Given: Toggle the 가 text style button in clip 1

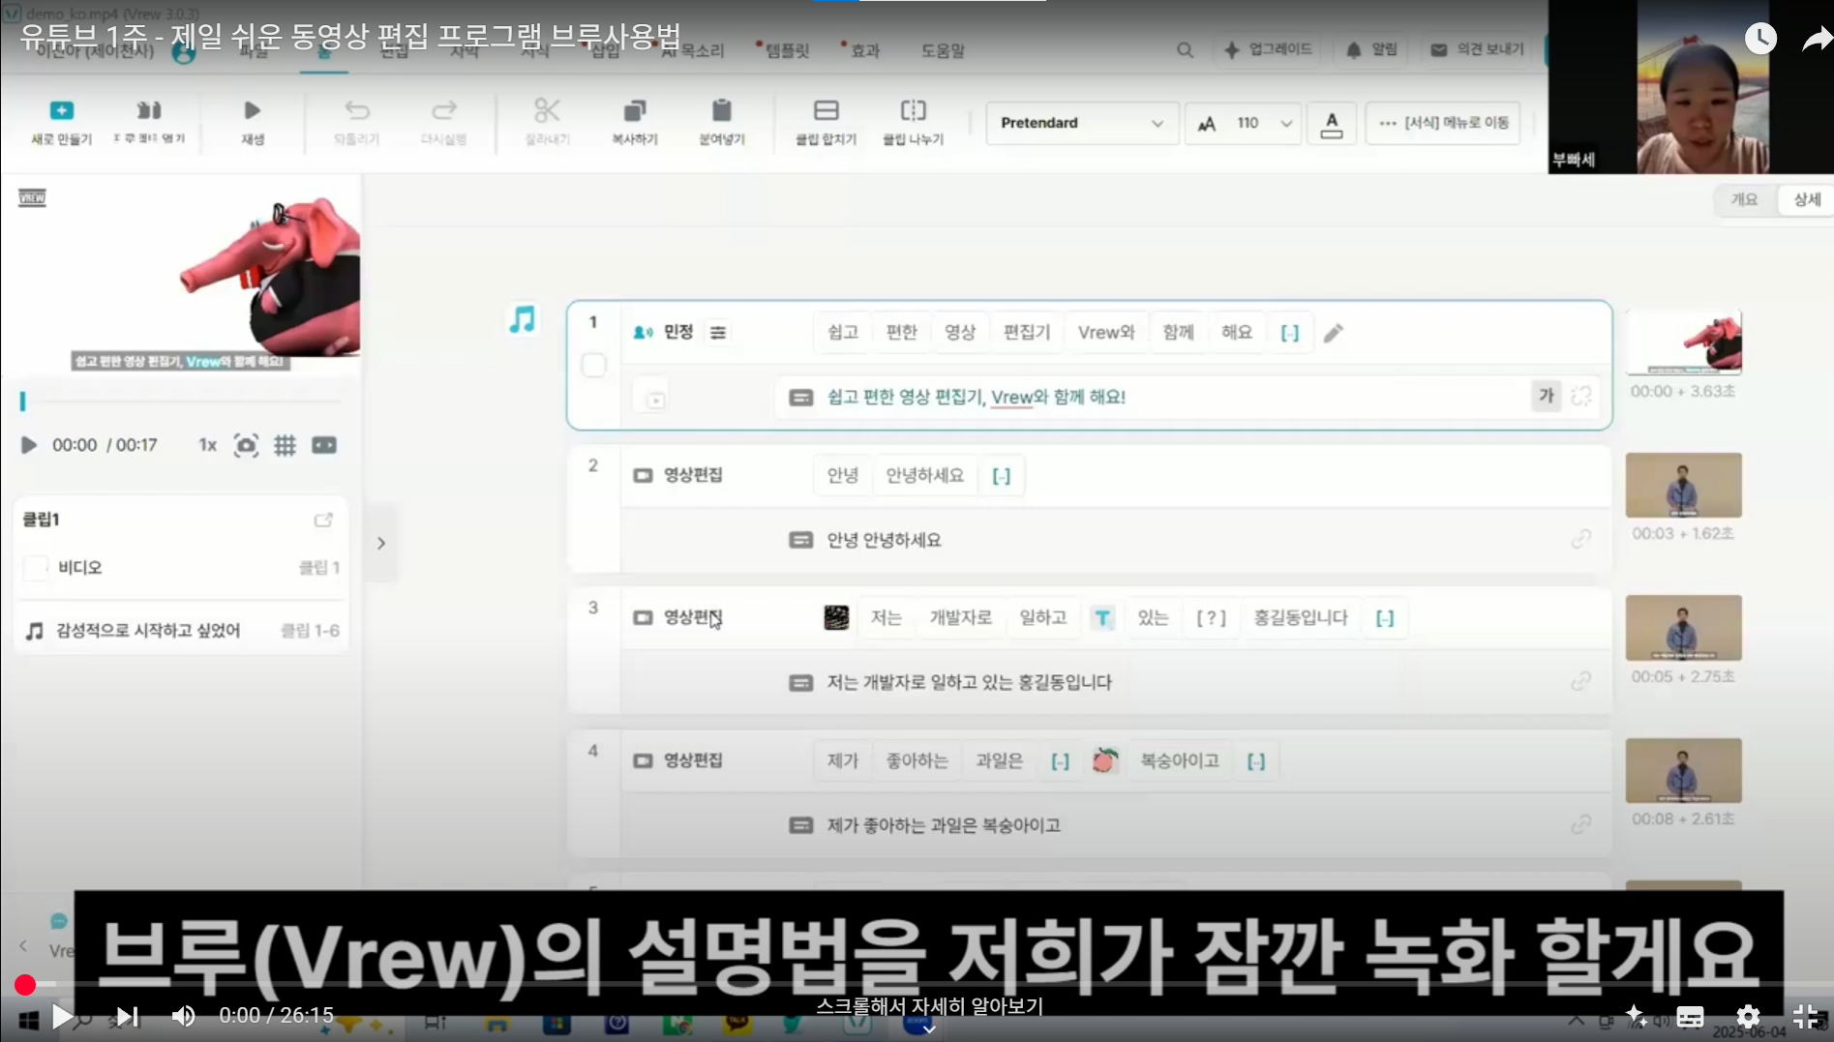Looking at the screenshot, I should [x=1546, y=396].
